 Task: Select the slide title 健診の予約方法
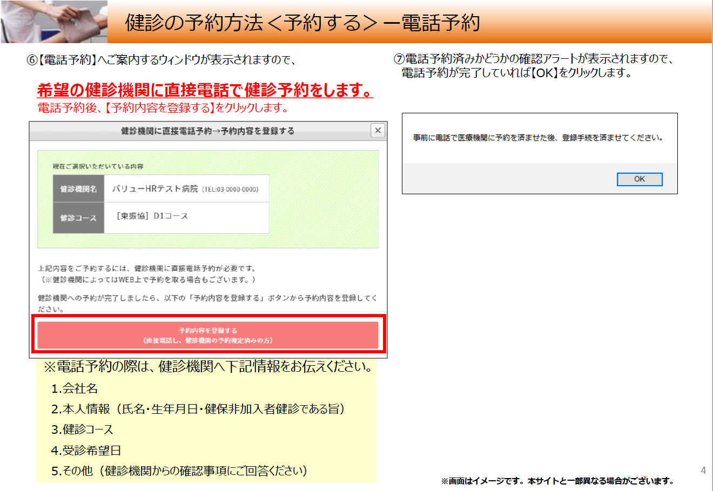(302, 23)
